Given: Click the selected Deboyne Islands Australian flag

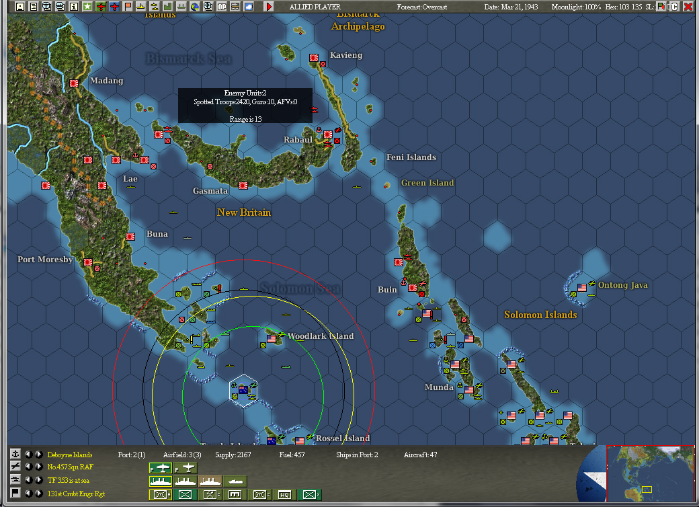Looking at the screenshot, I should pyautogui.click(x=243, y=390).
